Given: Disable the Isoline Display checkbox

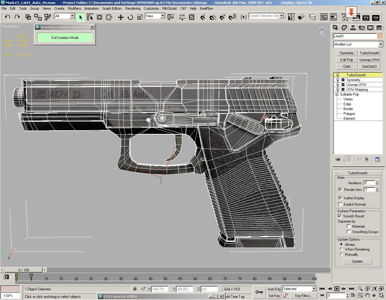Looking at the screenshot, I should [x=340, y=198].
